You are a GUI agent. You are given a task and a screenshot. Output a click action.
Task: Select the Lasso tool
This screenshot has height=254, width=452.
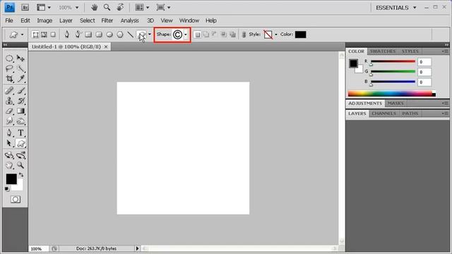pyautogui.click(x=9, y=68)
